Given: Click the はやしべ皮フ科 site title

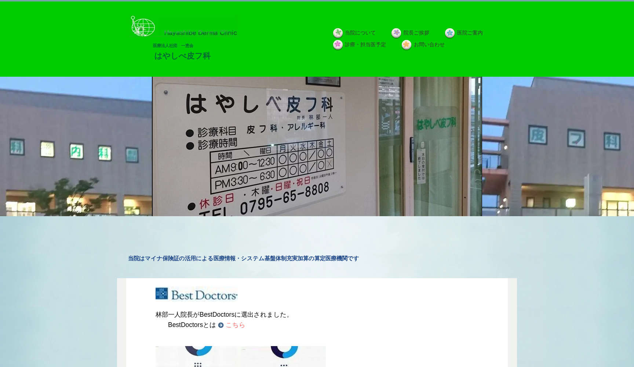Looking at the screenshot, I should point(182,56).
